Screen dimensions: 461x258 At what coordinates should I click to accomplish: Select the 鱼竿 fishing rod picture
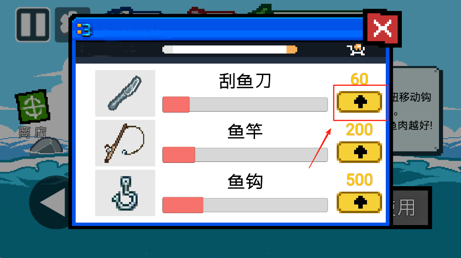click(x=125, y=143)
